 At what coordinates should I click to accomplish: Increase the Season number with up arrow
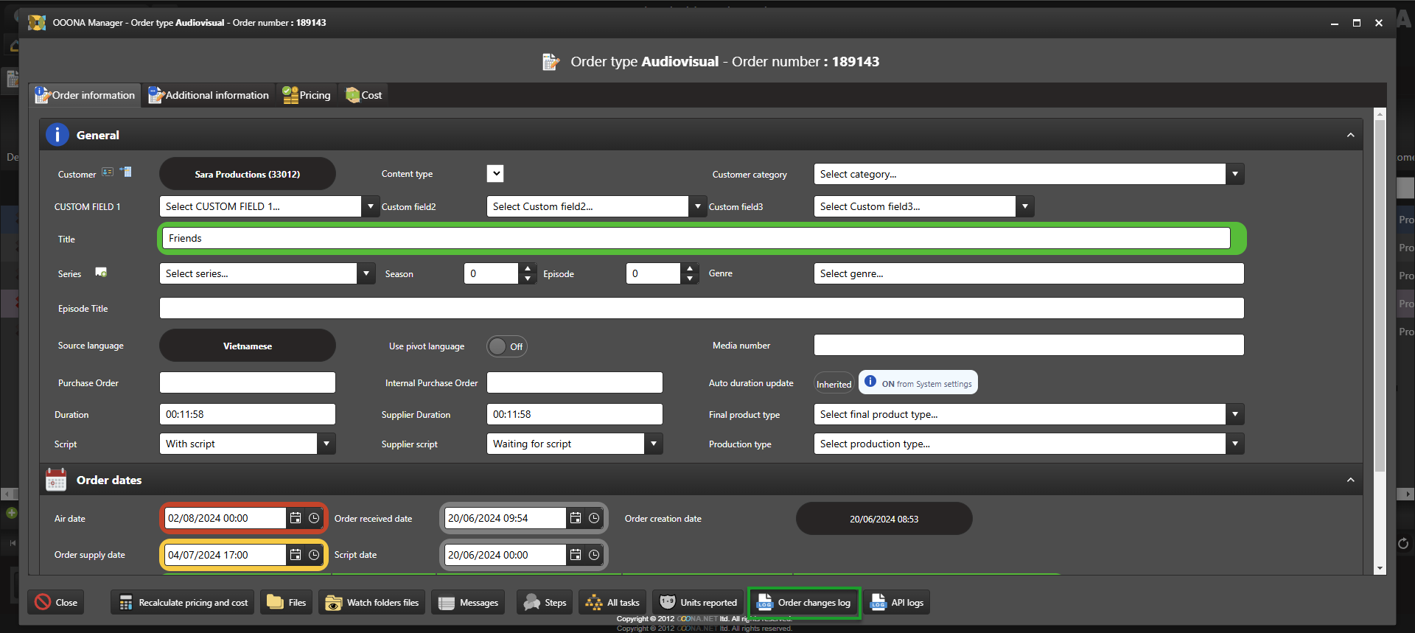[x=528, y=268]
